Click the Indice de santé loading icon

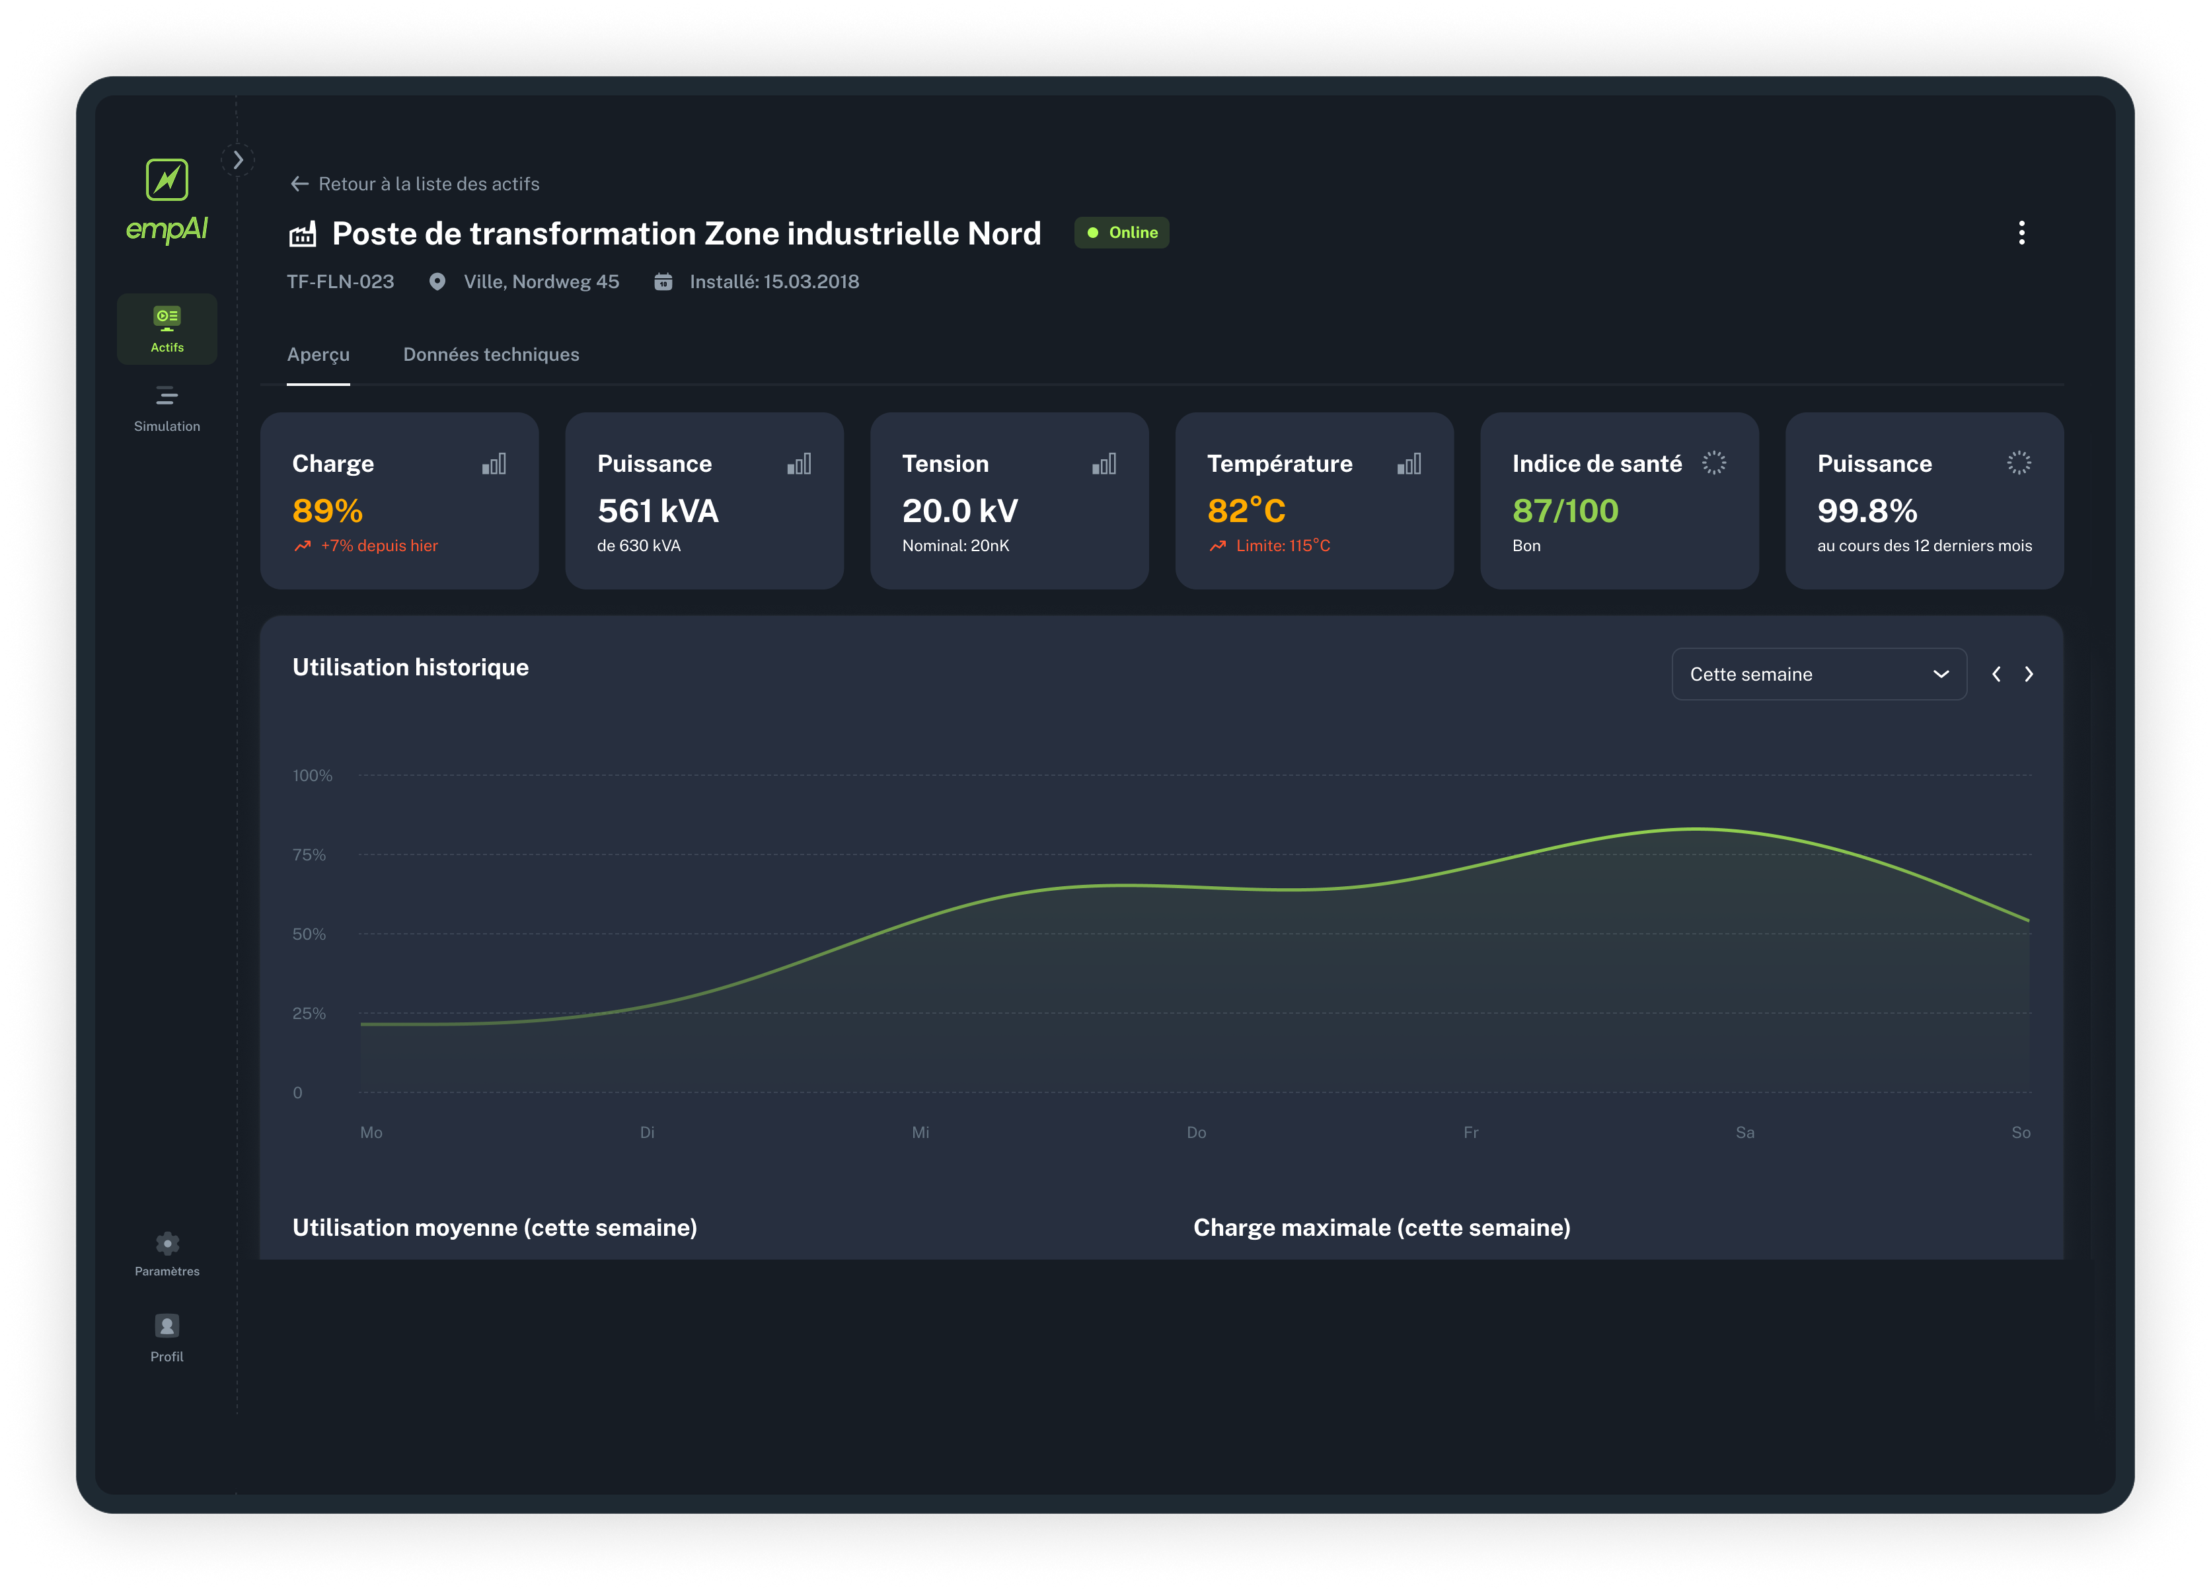click(x=1714, y=463)
